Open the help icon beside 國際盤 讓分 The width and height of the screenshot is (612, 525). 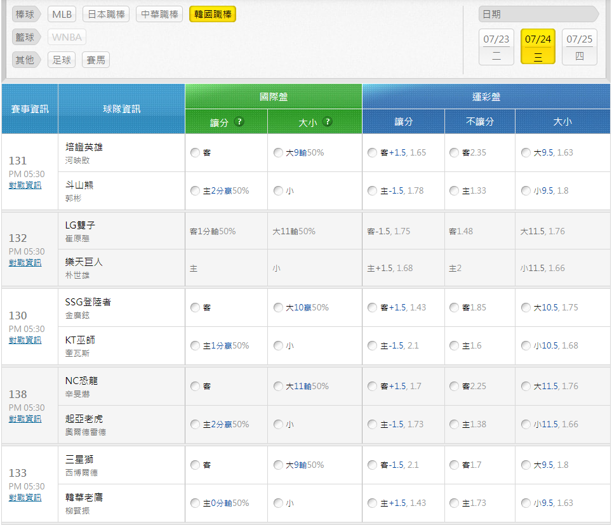pyautogui.click(x=239, y=122)
